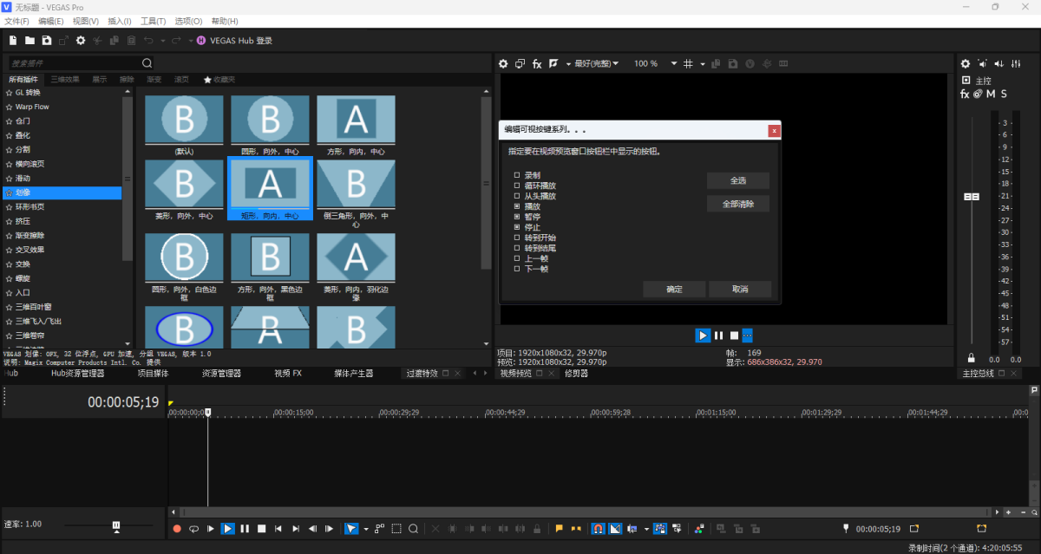Screen dimensions: 1041x554
Task: Click the playback rate slider handle
Action: (116, 525)
